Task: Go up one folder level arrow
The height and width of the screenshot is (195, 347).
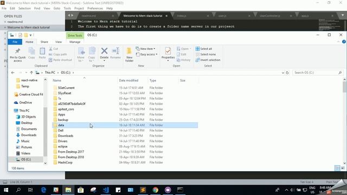Action: point(31,73)
